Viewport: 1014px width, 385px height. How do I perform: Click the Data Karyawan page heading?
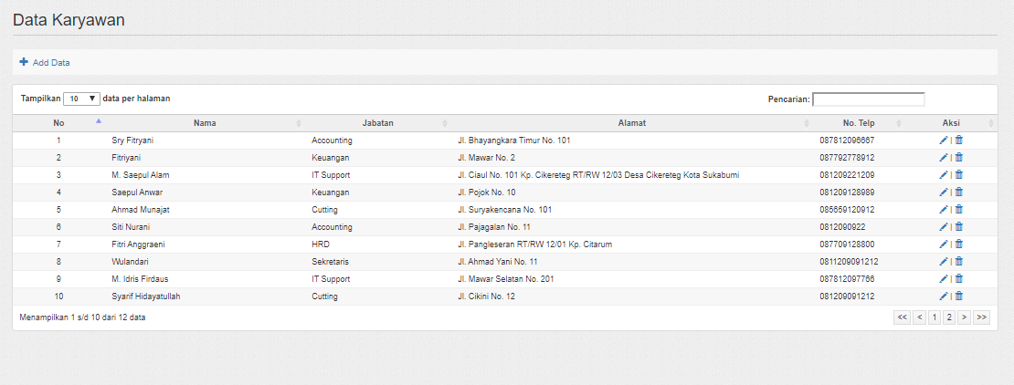coord(69,19)
